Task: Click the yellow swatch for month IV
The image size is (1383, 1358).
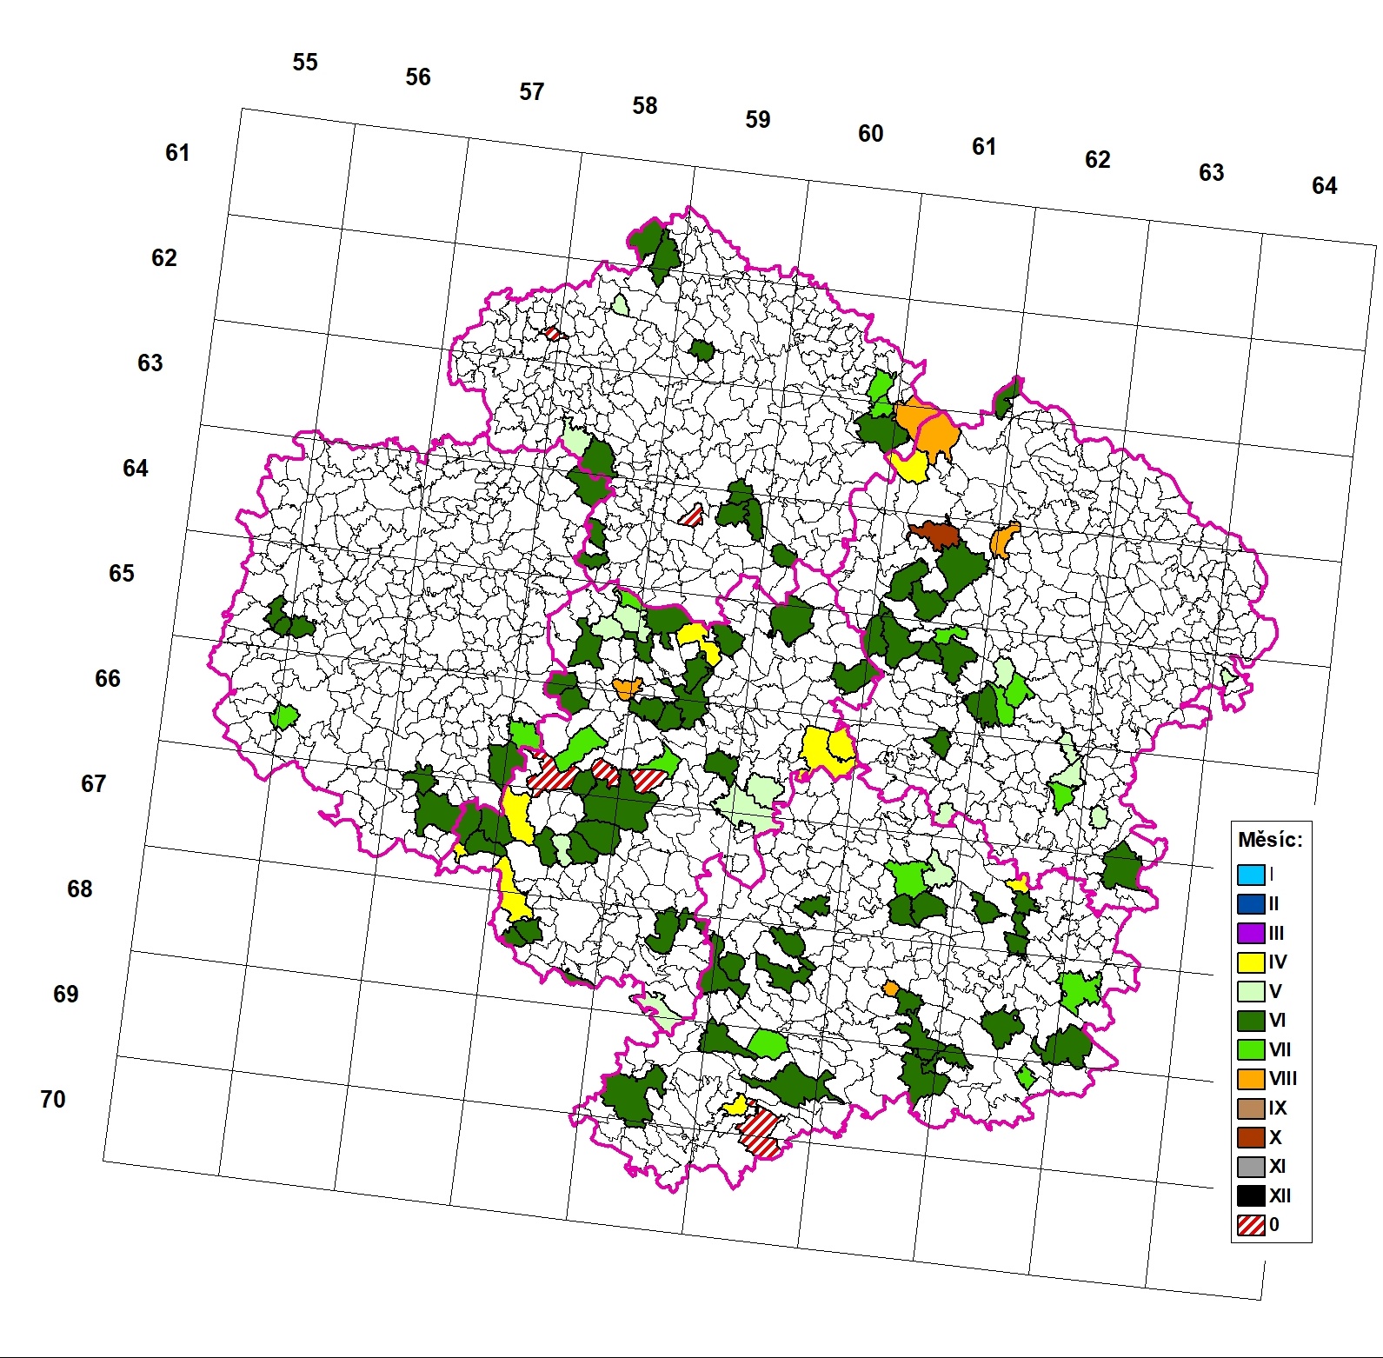Action: point(1251,962)
